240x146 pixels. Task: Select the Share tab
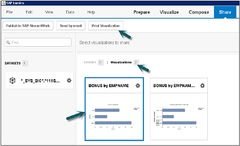click(x=225, y=12)
